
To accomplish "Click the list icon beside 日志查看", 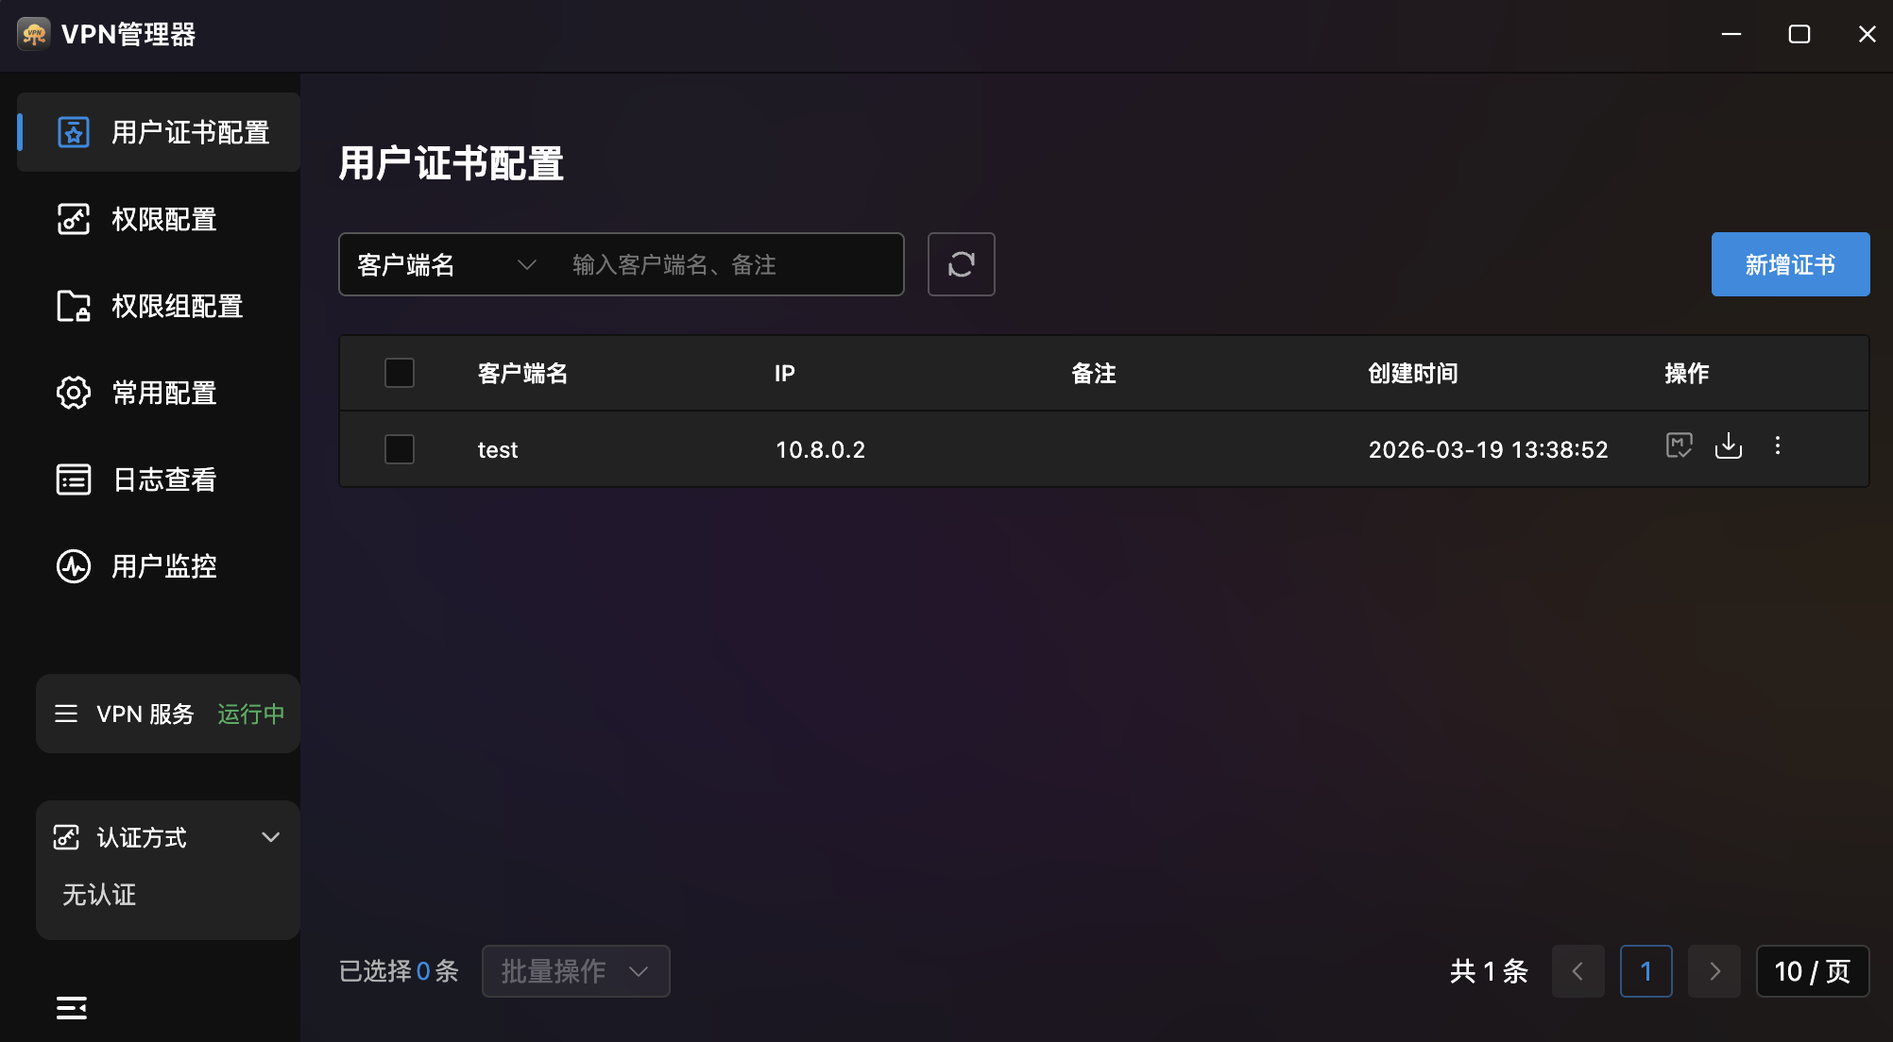I will [74, 479].
